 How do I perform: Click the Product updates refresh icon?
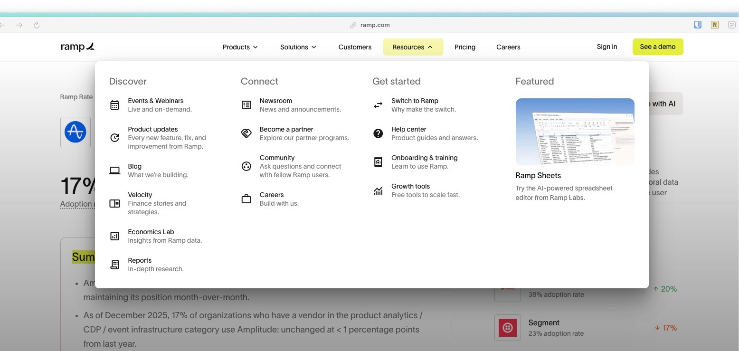[x=114, y=138]
